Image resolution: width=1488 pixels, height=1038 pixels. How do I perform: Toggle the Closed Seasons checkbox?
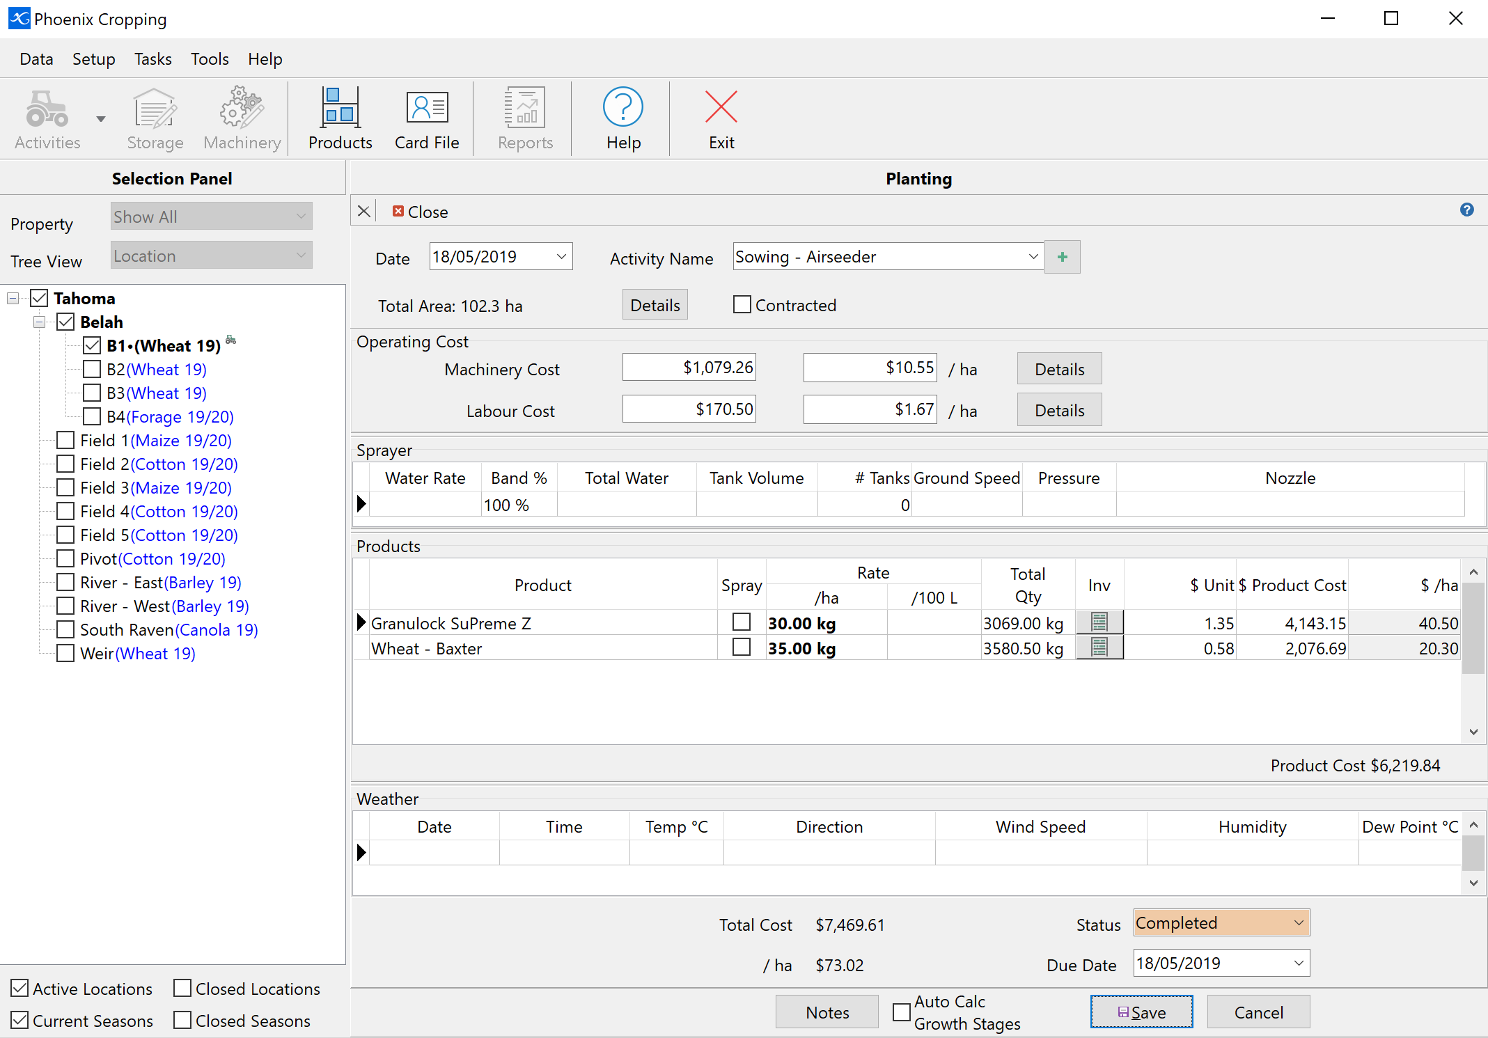pyautogui.click(x=182, y=1020)
